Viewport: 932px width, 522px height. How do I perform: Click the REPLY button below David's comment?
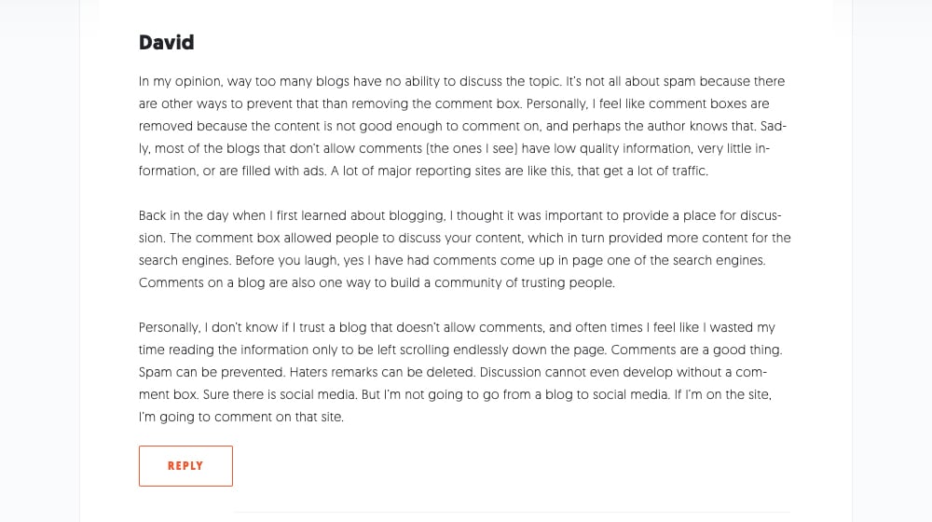click(x=185, y=465)
